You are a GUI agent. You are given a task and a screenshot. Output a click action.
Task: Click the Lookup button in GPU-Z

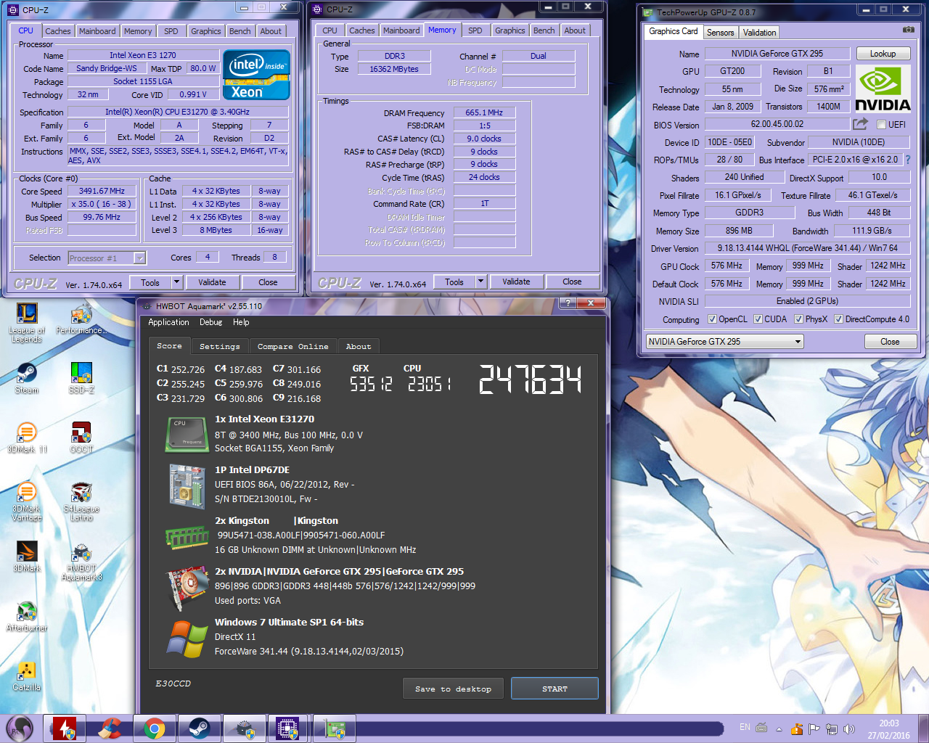(883, 54)
